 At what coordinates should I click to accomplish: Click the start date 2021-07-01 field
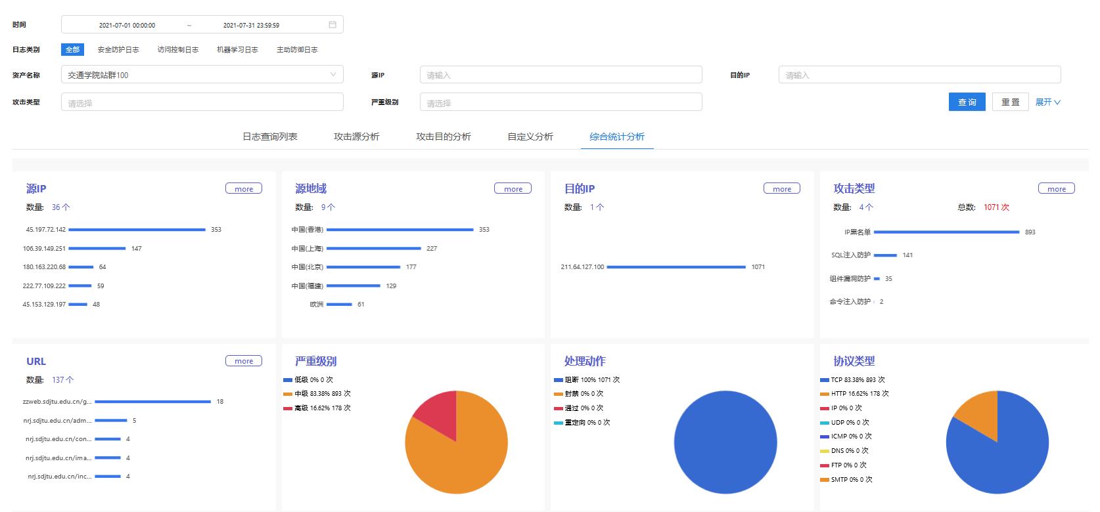[x=127, y=25]
